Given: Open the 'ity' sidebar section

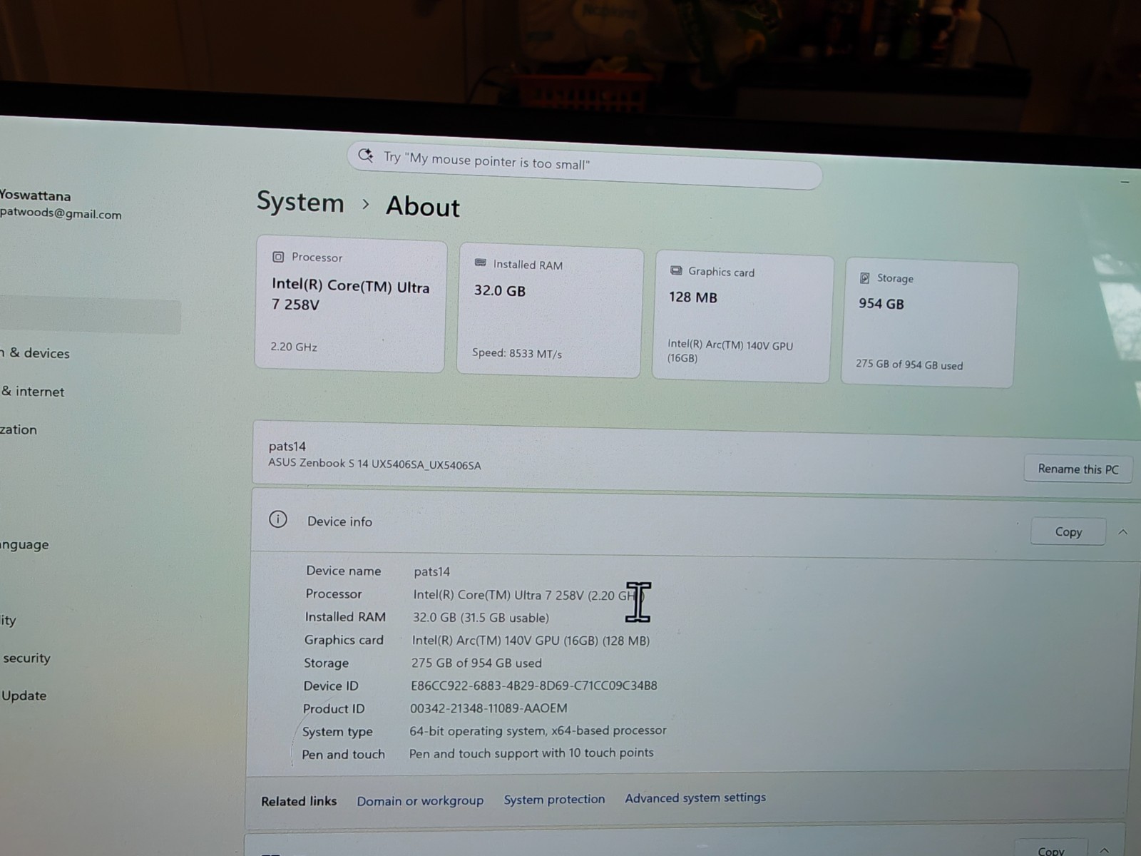Looking at the screenshot, I should point(9,620).
